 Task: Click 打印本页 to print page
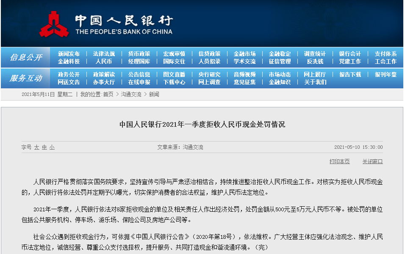tap(340, 161)
